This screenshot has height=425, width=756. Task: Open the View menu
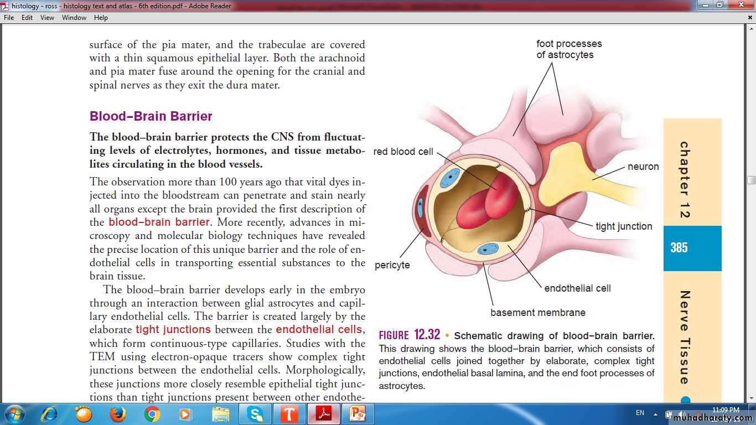click(47, 18)
